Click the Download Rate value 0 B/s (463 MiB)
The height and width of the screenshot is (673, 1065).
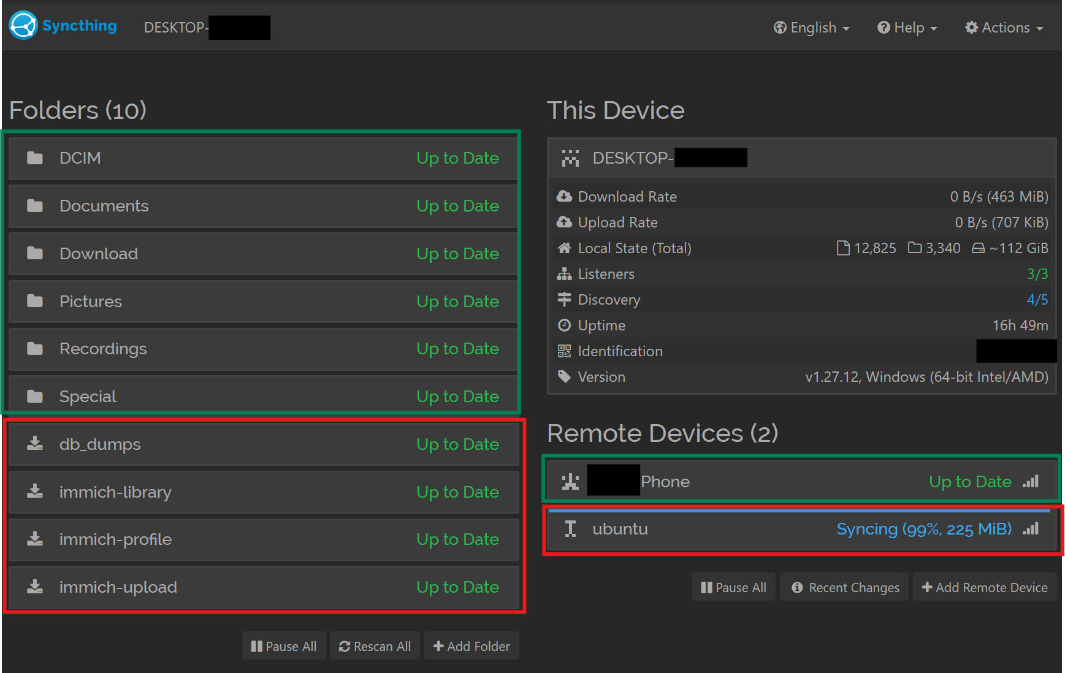point(999,196)
